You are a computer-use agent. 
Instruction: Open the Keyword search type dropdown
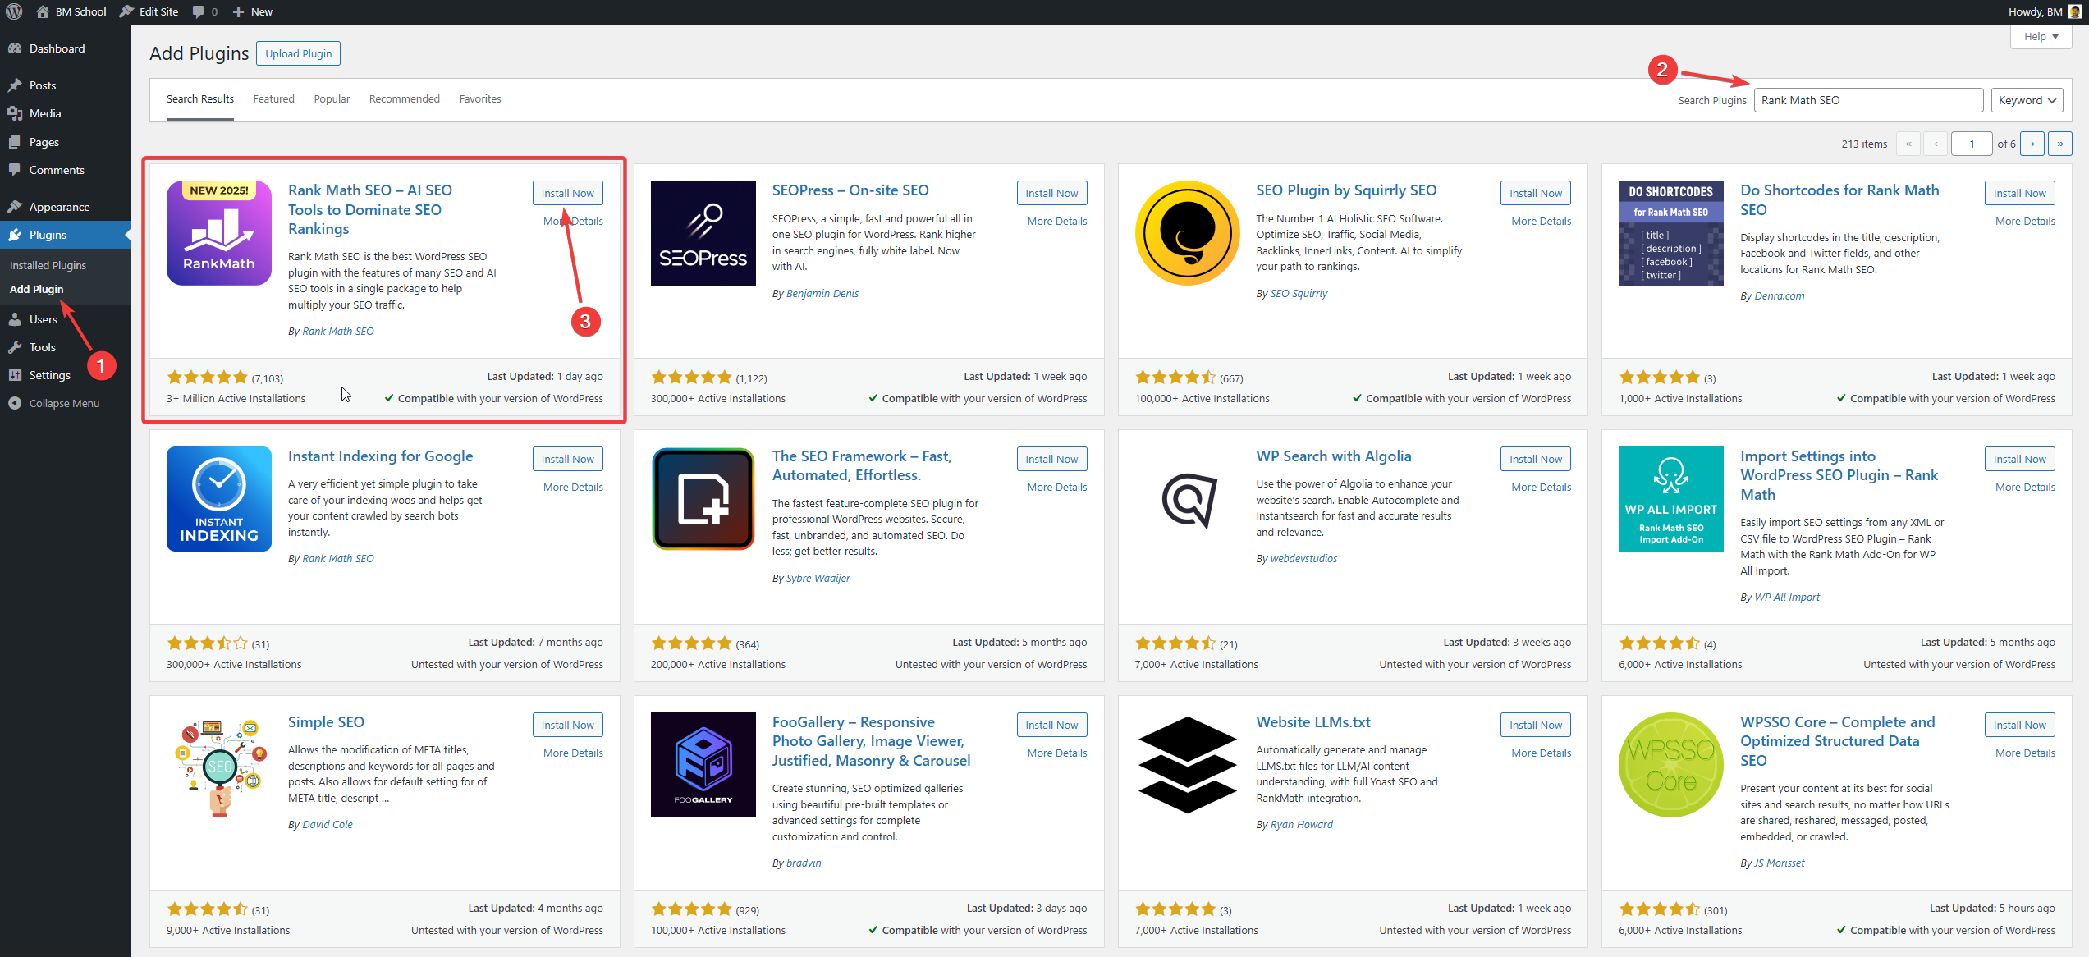click(x=2027, y=100)
